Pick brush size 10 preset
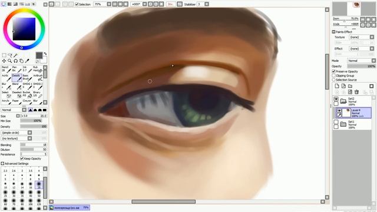 click(5, 185)
